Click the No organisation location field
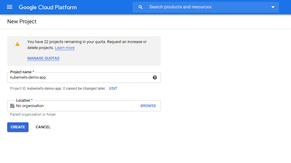The width and height of the screenshot is (291, 163). point(84,106)
